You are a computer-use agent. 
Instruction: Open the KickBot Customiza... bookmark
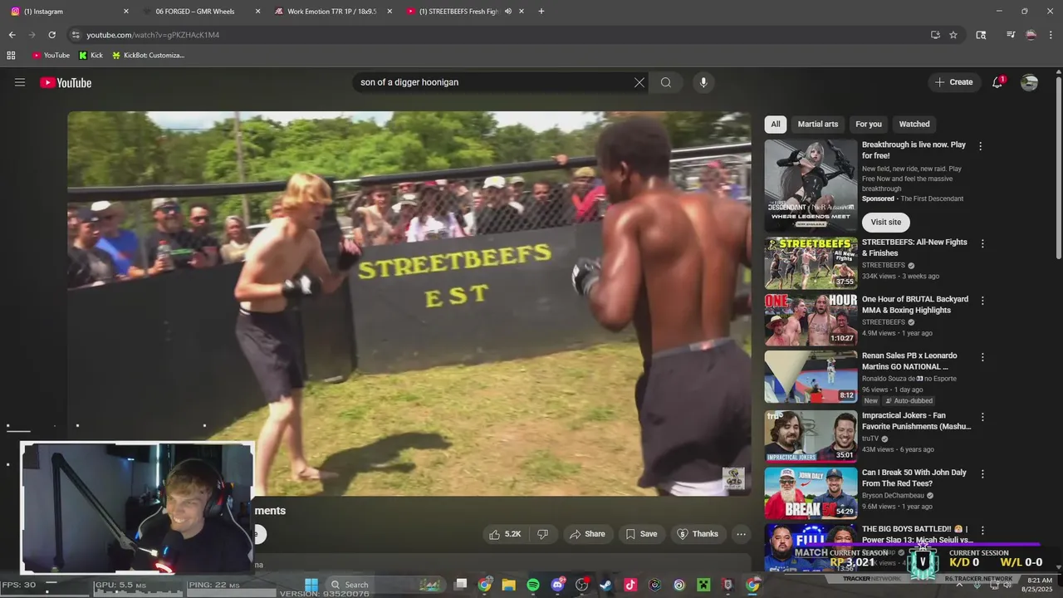pos(148,56)
